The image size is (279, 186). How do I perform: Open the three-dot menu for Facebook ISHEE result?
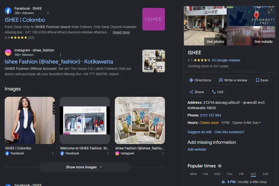(x=48, y=13)
